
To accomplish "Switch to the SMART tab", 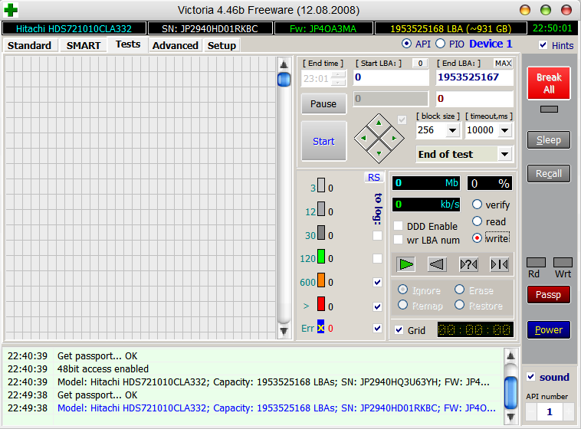I will tap(83, 45).
